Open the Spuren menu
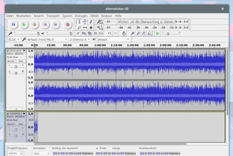This screenshot has width=233, height=156. pos(67,16)
